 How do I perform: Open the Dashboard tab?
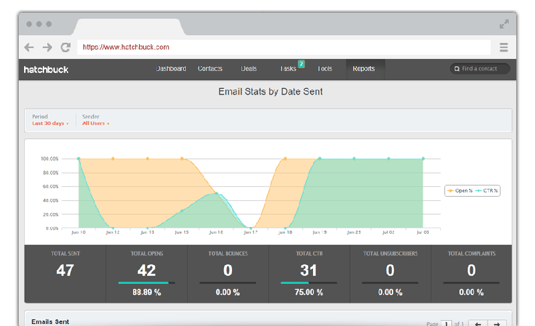(171, 69)
